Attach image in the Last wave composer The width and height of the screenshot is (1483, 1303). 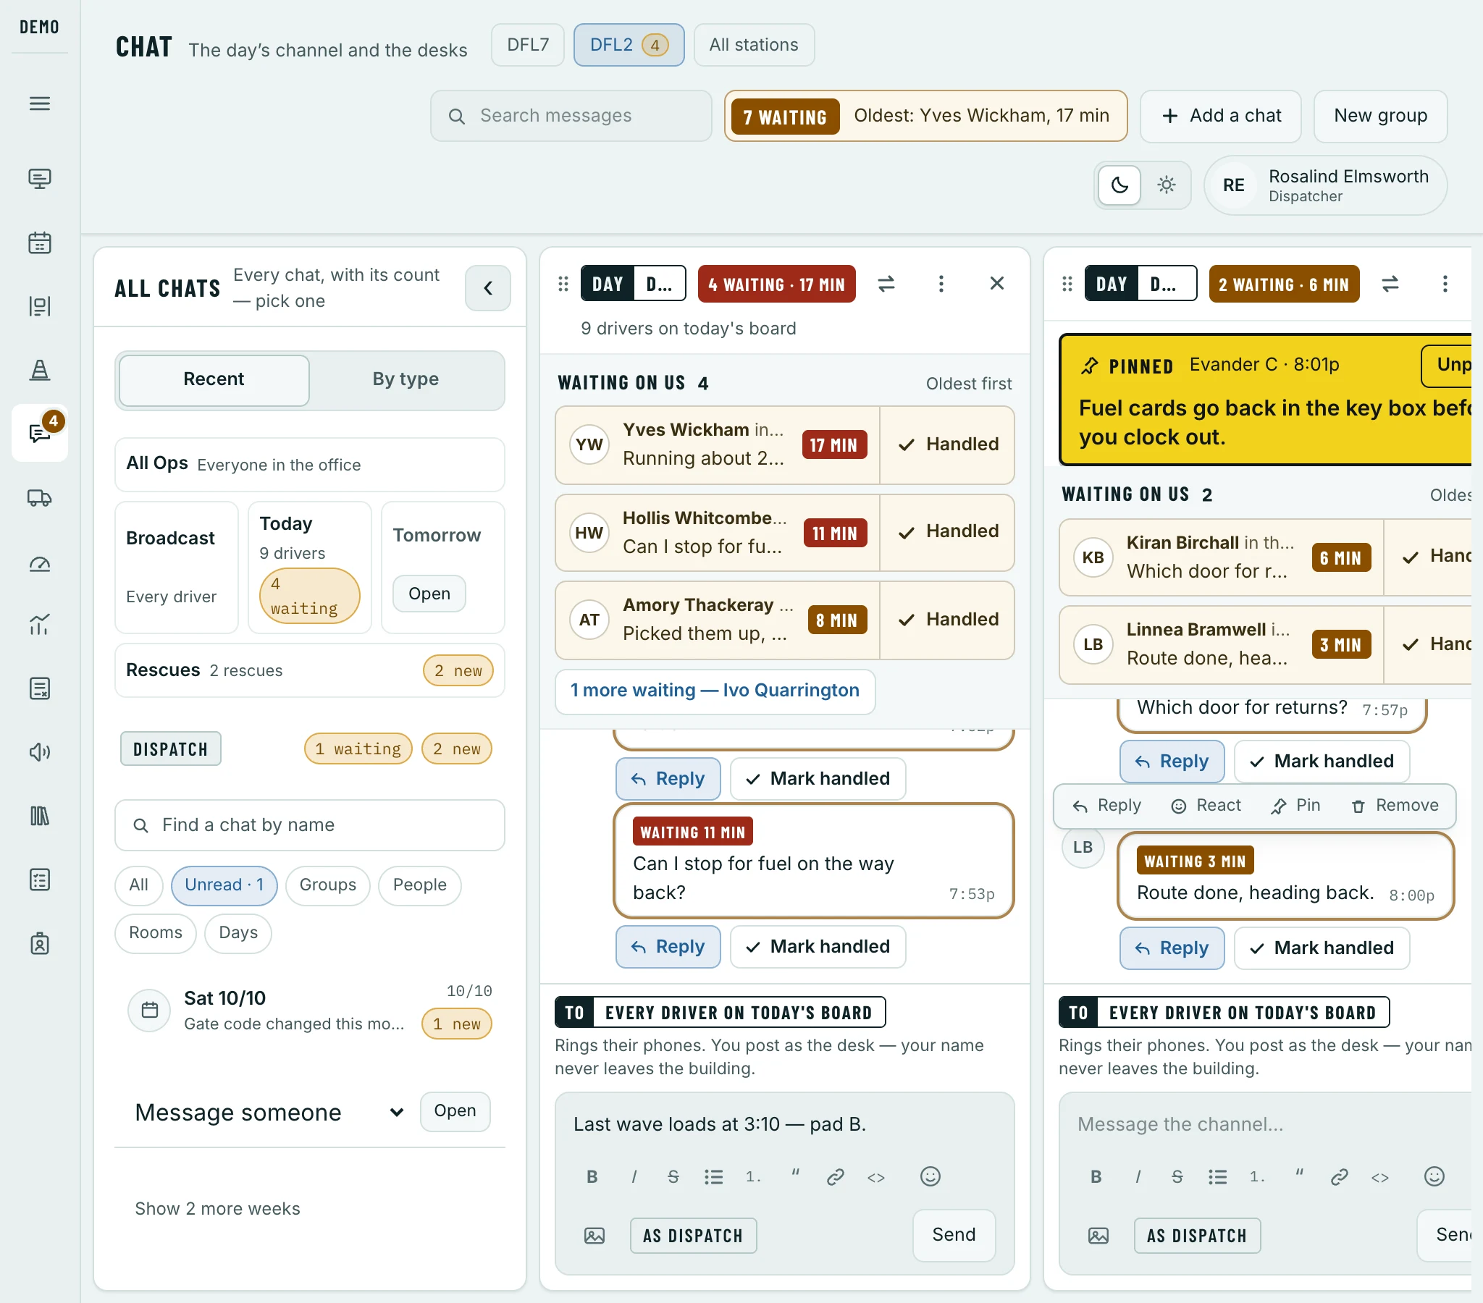point(595,1235)
